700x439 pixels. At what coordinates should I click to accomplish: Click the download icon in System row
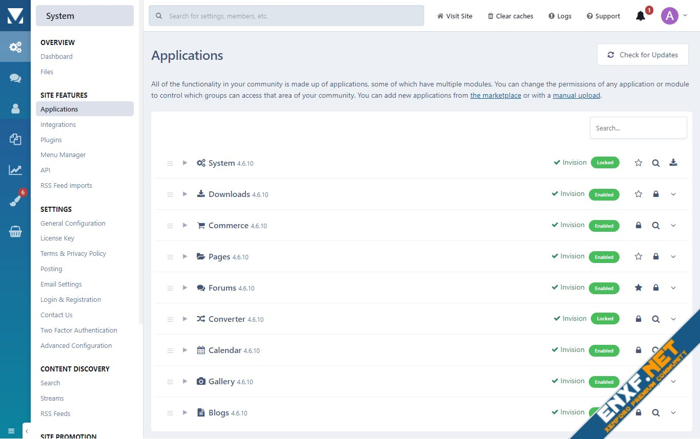[x=673, y=163]
